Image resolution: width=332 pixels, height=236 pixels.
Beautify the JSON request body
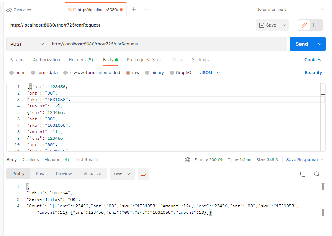pos(313,72)
